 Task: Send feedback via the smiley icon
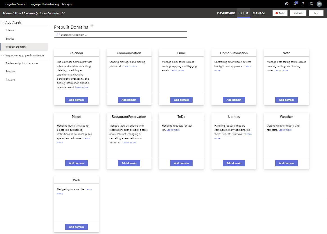[x=311, y=4]
